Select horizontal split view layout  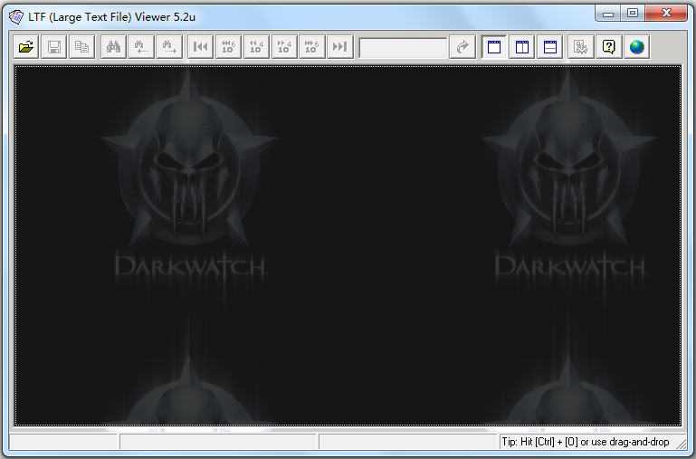(549, 46)
